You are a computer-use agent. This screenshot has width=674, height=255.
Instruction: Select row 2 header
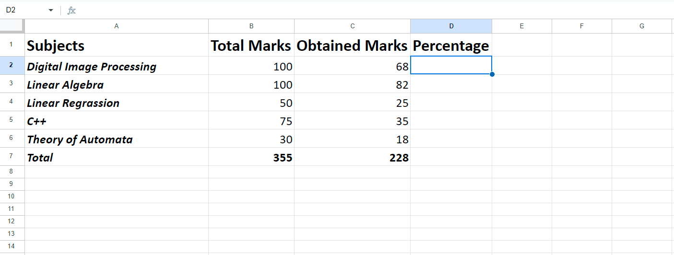click(12, 65)
